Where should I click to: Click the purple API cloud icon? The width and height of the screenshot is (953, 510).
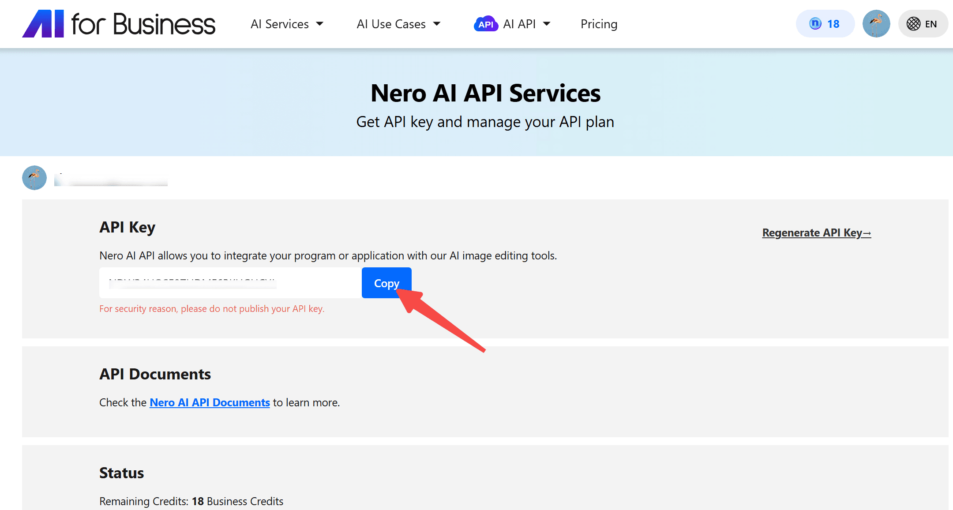(x=485, y=24)
